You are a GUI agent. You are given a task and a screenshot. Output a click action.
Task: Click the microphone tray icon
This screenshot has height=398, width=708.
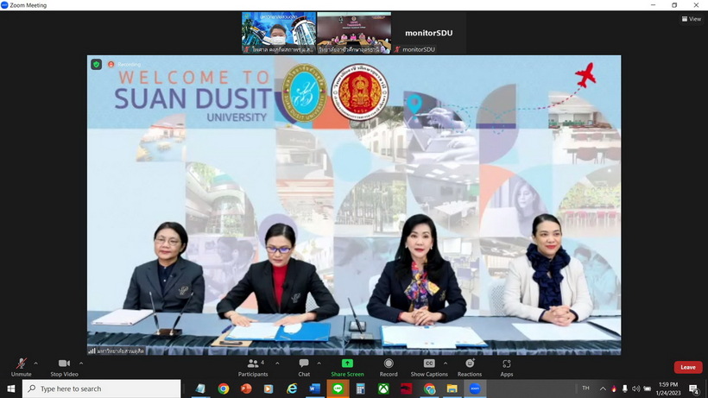coord(624,389)
